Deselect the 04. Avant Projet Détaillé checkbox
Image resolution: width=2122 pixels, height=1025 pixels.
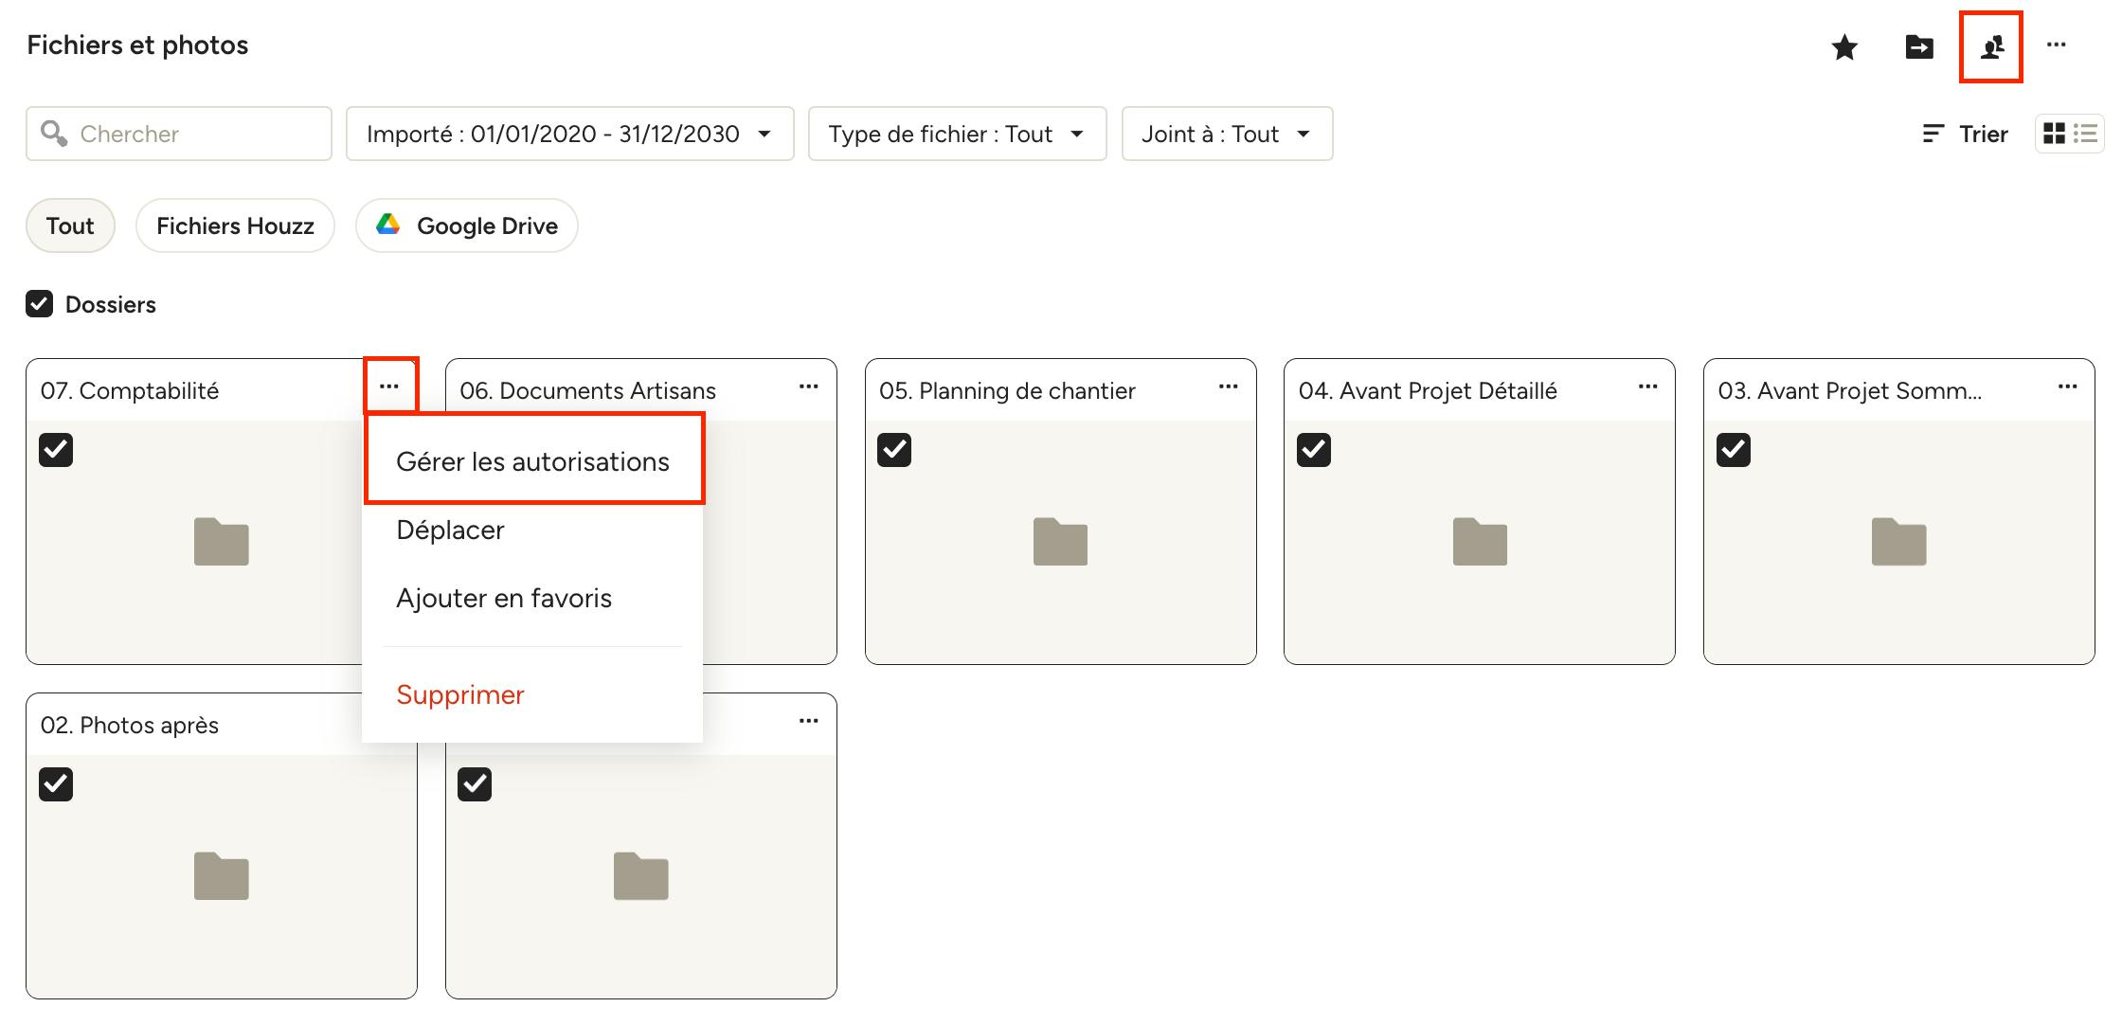pyautogui.click(x=1314, y=450)
